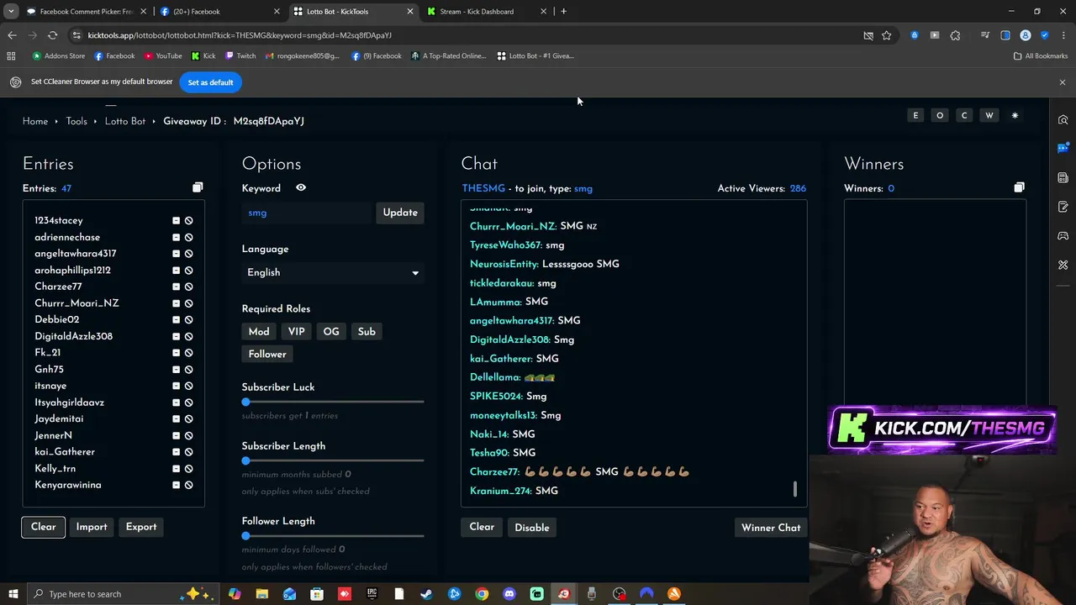Set CCleaner Browser as default
The width and height of the screenshot is (1076, 605).
click(x=210, y=82)
